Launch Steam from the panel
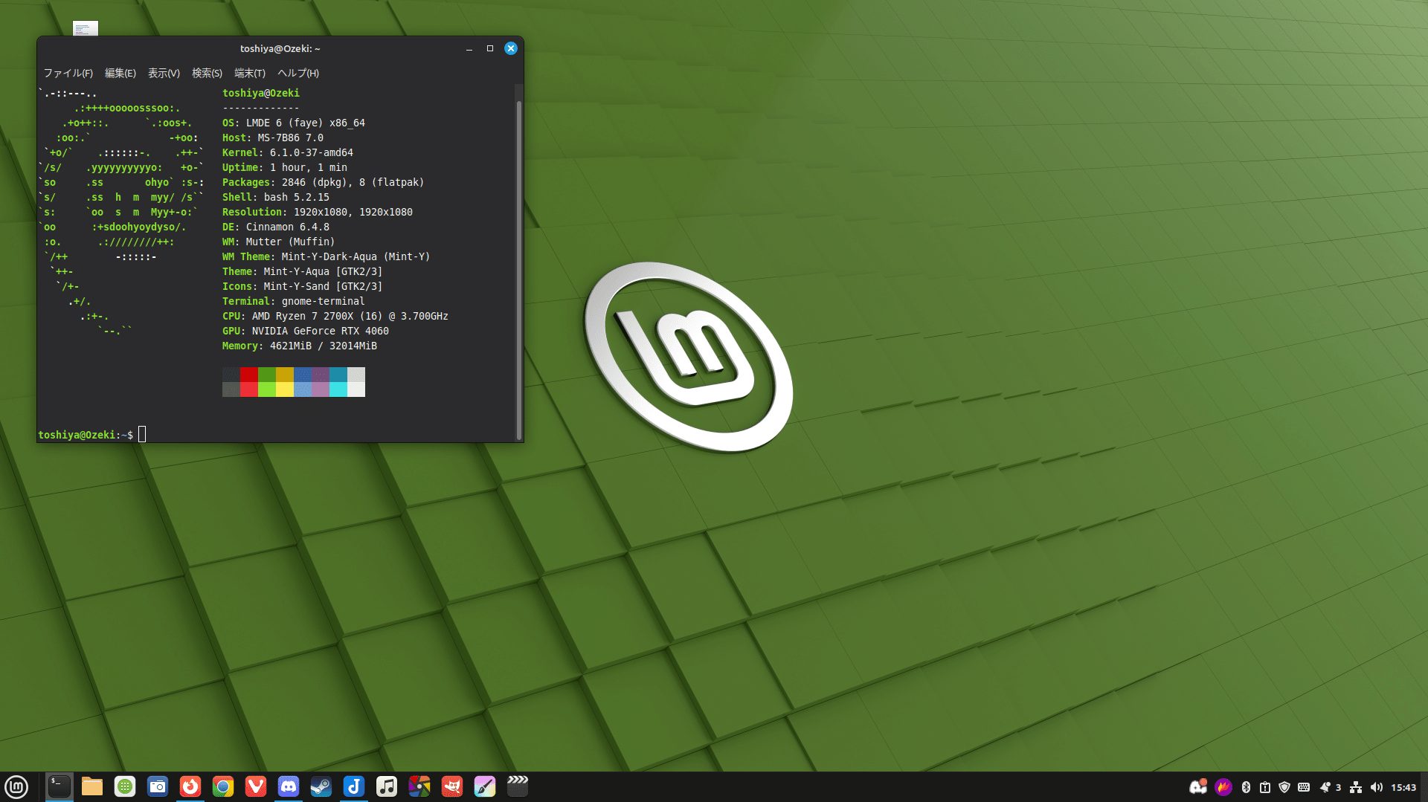This screenshot has width=1428, height=802. tap(321, 786)
